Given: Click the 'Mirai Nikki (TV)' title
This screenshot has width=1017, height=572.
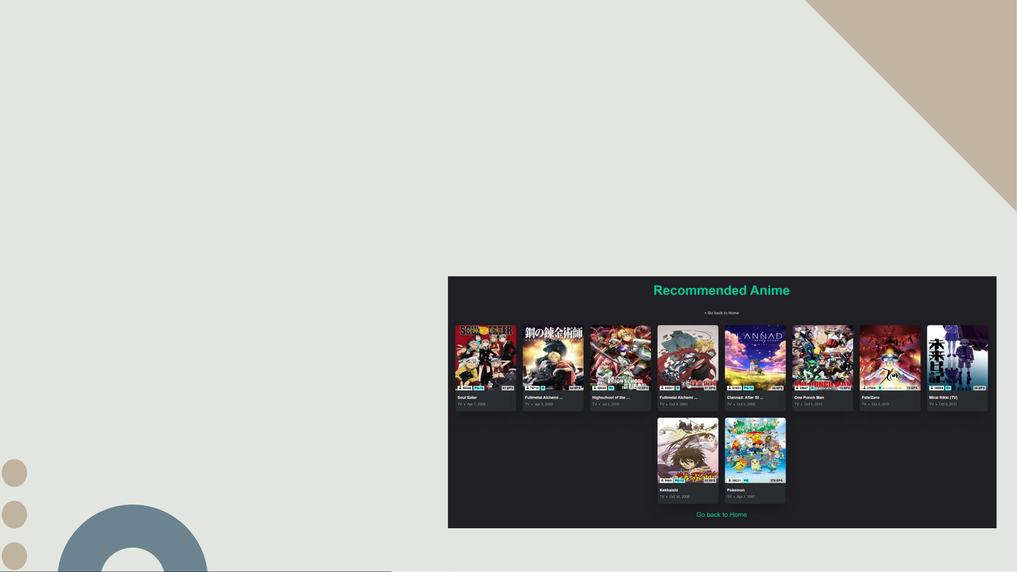Looking at the screenshot, I should click(x=943, y=398).
